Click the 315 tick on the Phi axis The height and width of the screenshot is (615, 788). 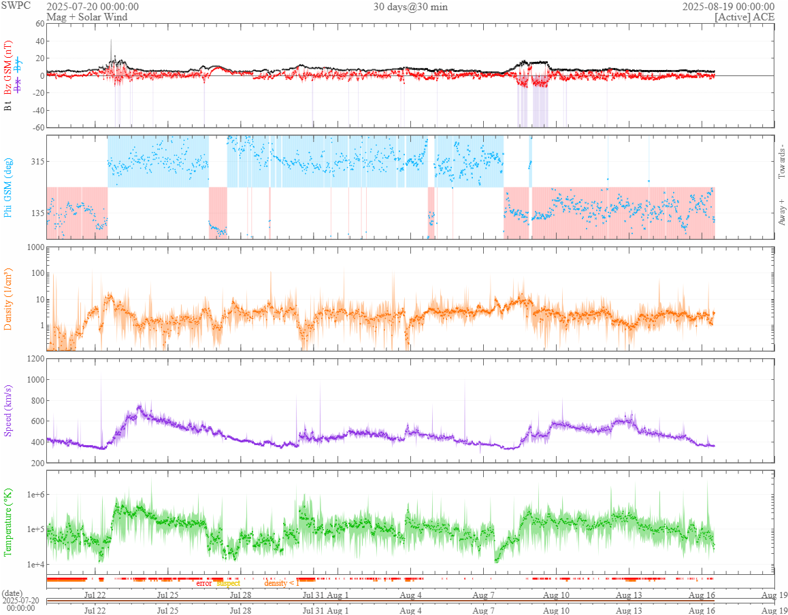tap(37, 161)
